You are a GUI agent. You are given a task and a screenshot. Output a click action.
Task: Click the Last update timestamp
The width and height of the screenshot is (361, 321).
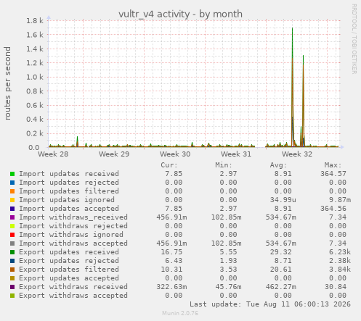click(270, 304)
